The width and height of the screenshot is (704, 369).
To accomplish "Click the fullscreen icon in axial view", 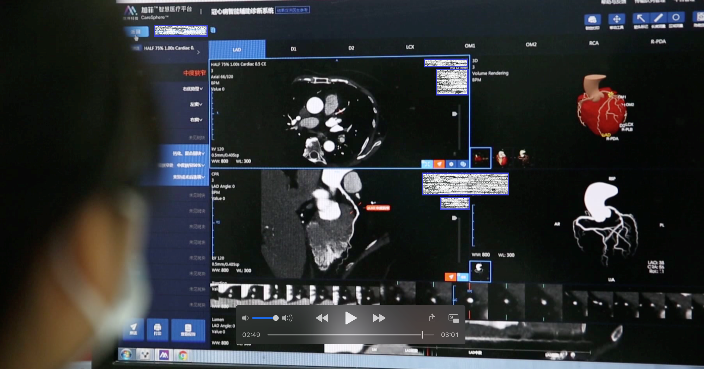I will tap(427, 164).
